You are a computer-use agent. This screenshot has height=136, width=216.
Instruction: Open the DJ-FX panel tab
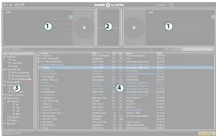[7, 49]
